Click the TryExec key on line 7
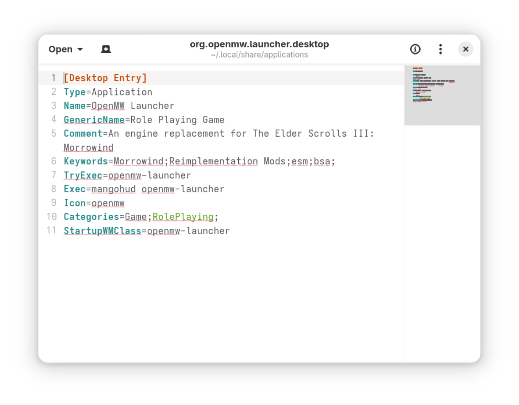The image size is (519, 405). click(83, 175)
